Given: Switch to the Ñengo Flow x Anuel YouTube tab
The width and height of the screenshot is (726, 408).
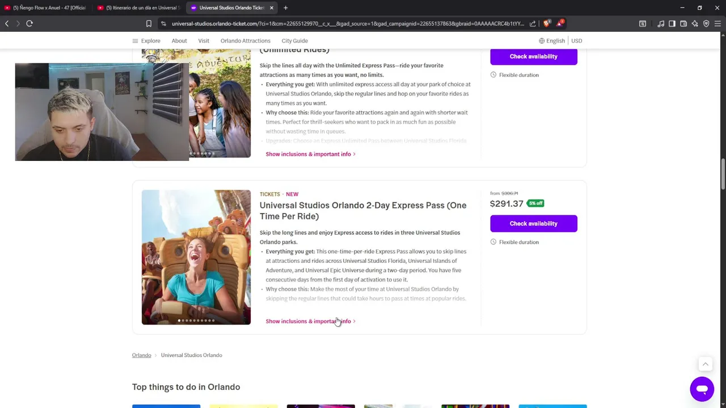Looking at the screenshot, I should pos(45,8).
